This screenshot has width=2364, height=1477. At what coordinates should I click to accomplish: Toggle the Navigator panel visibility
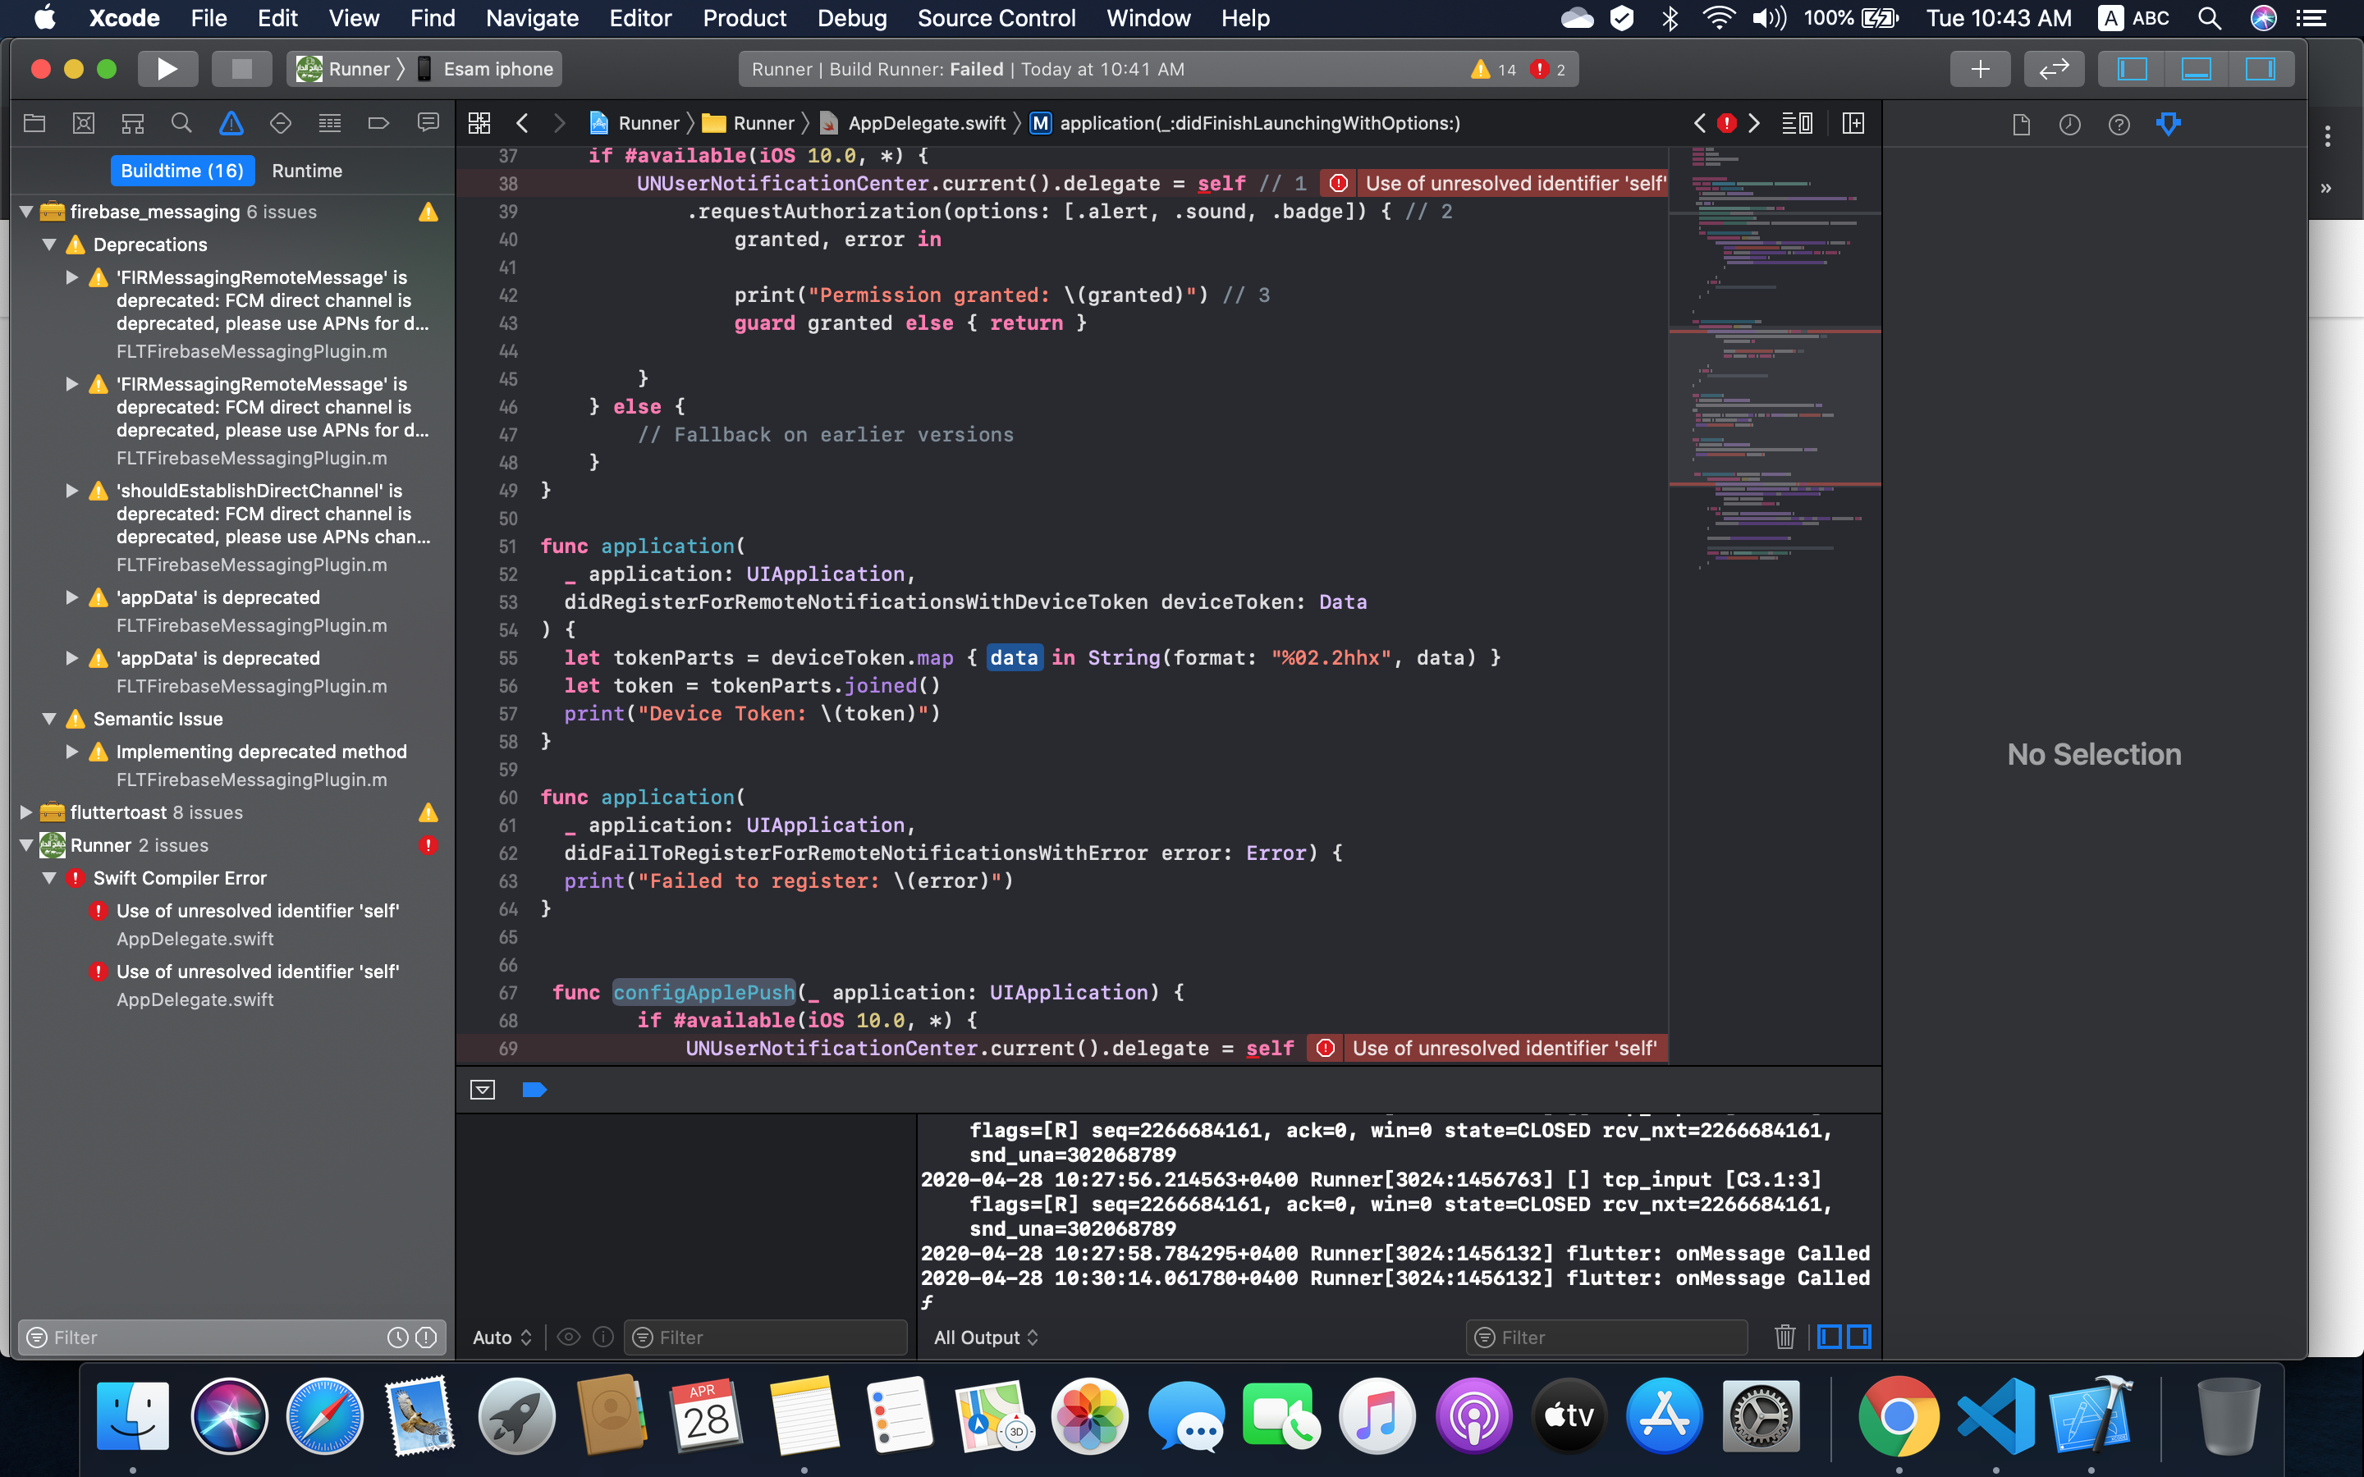[x=2132, y=70]
